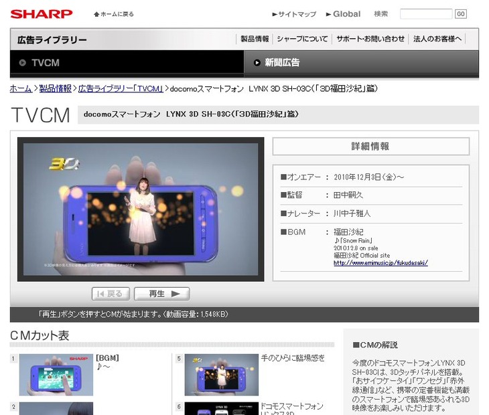Click the circle arrow icon beside TVCM tab
489x415 pixels.
pyautogui.click(x=23, y=63)
